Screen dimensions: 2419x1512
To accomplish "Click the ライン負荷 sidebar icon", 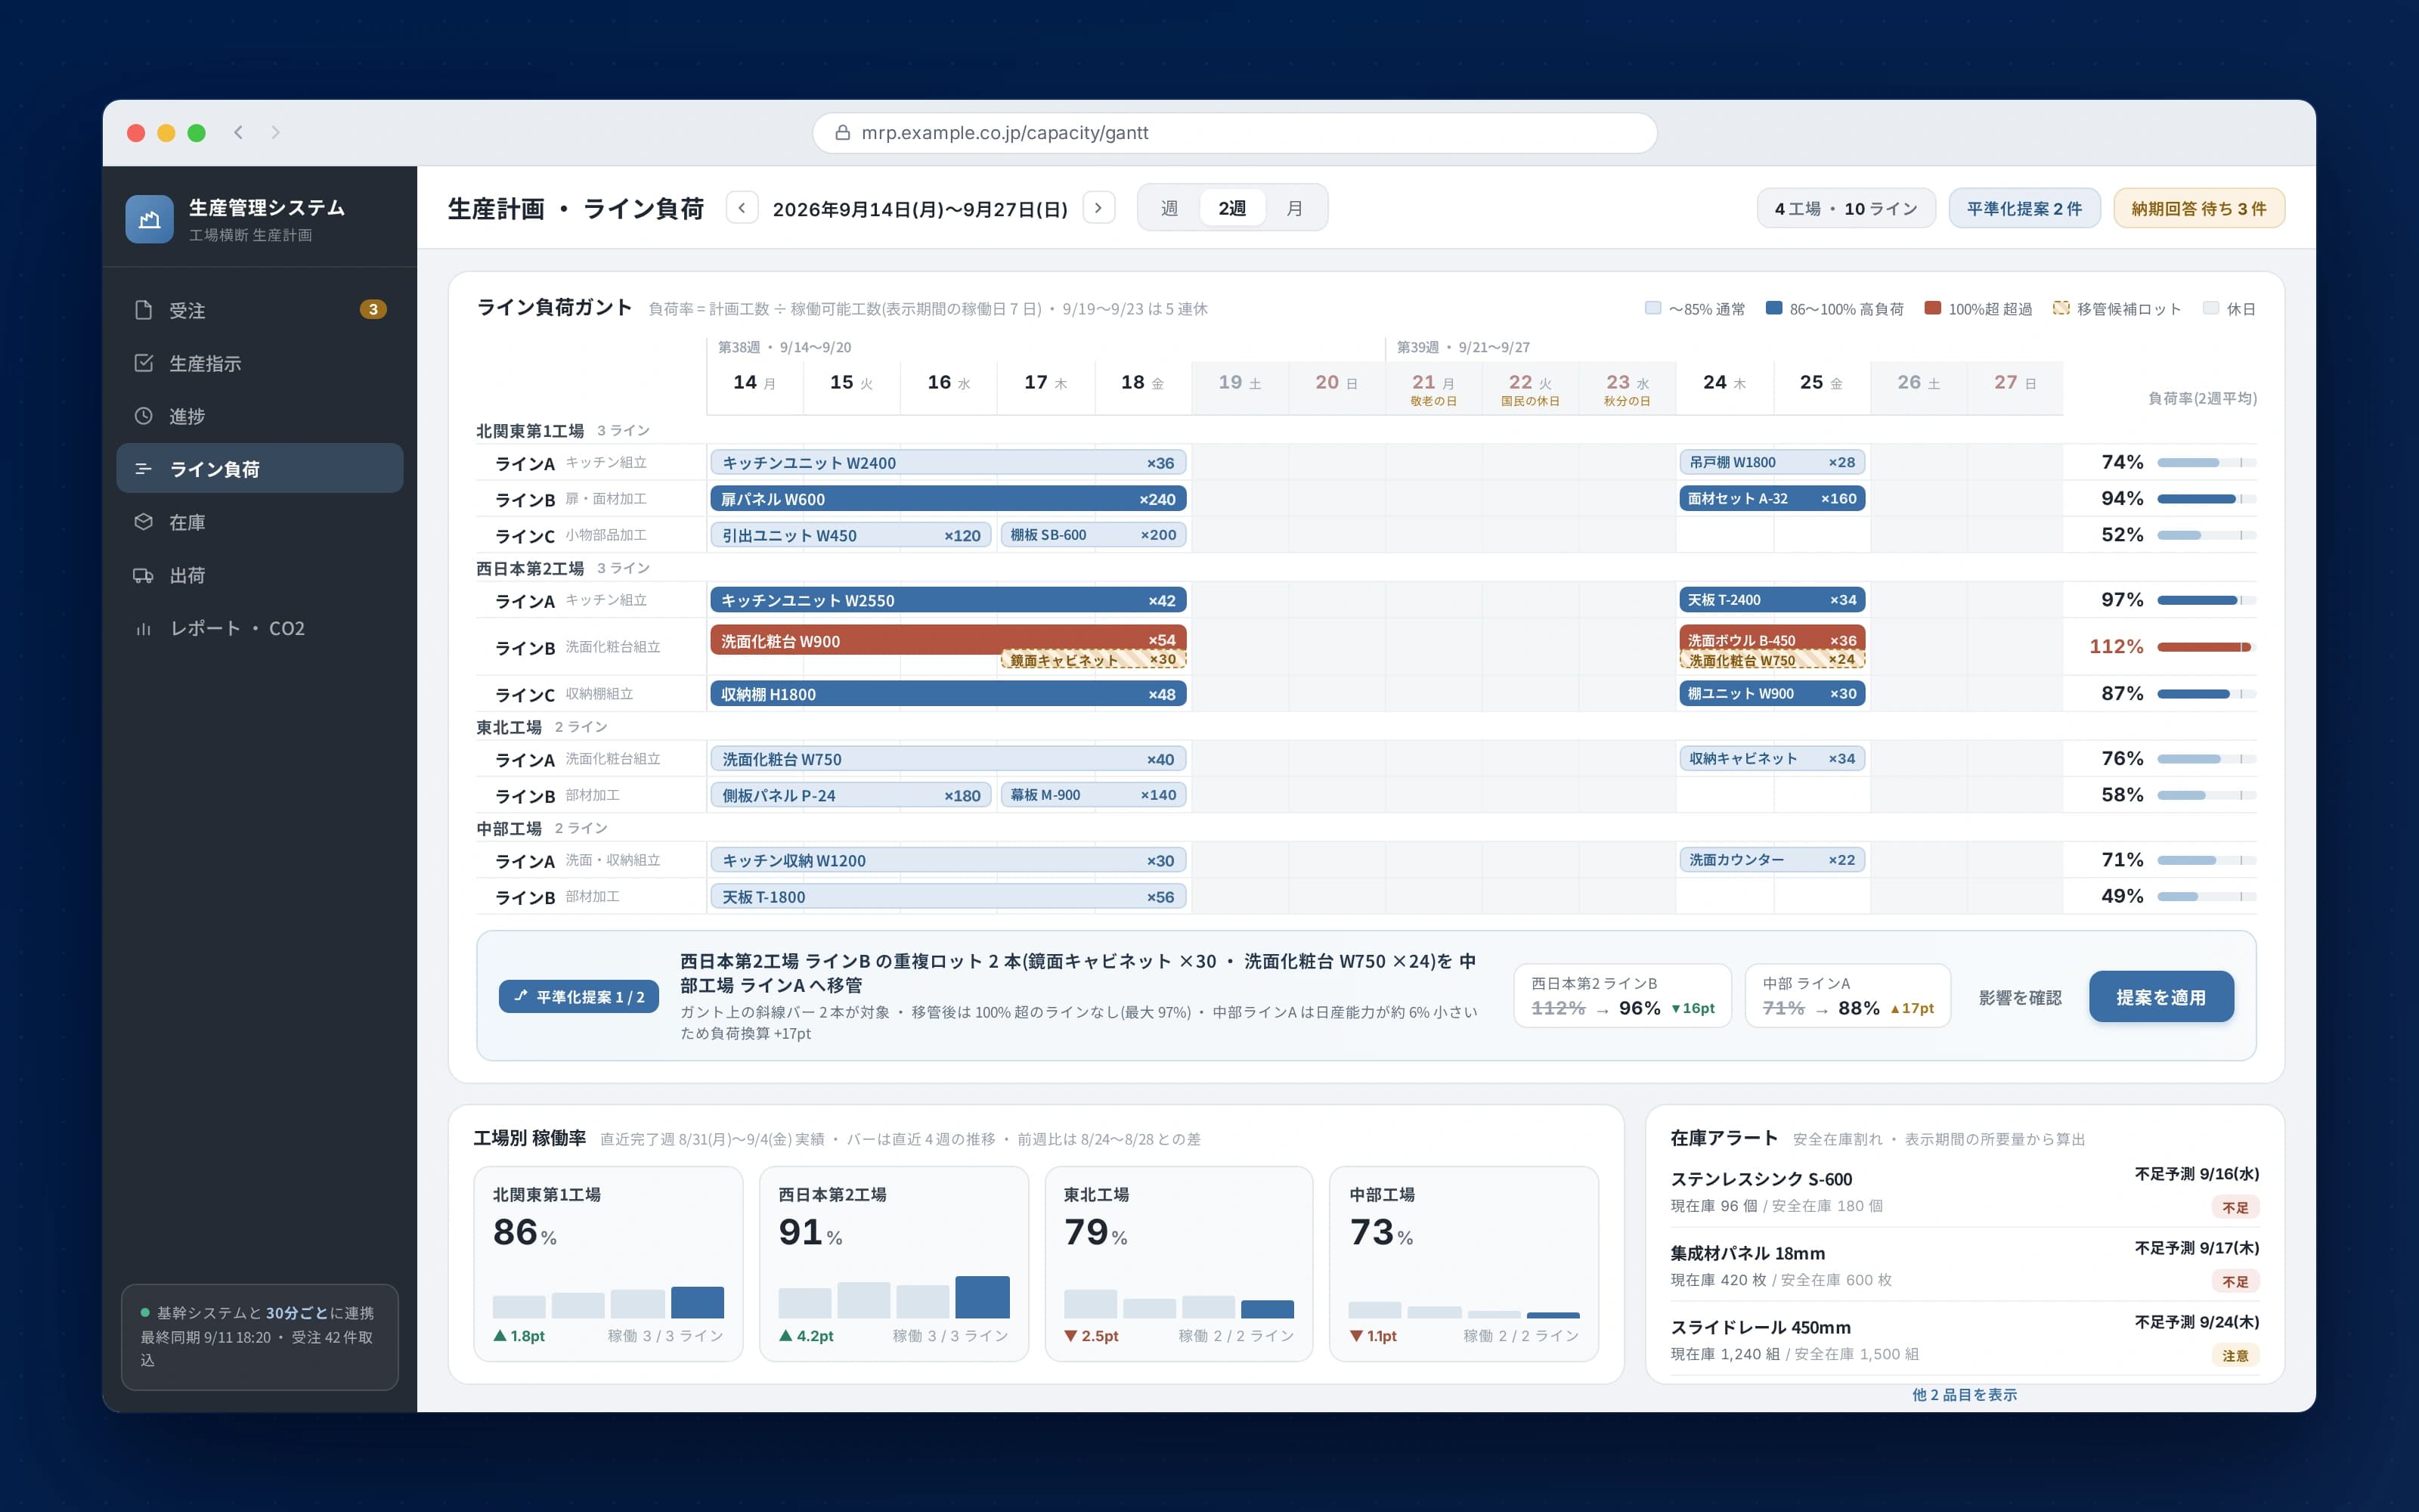I will [144, 469].
